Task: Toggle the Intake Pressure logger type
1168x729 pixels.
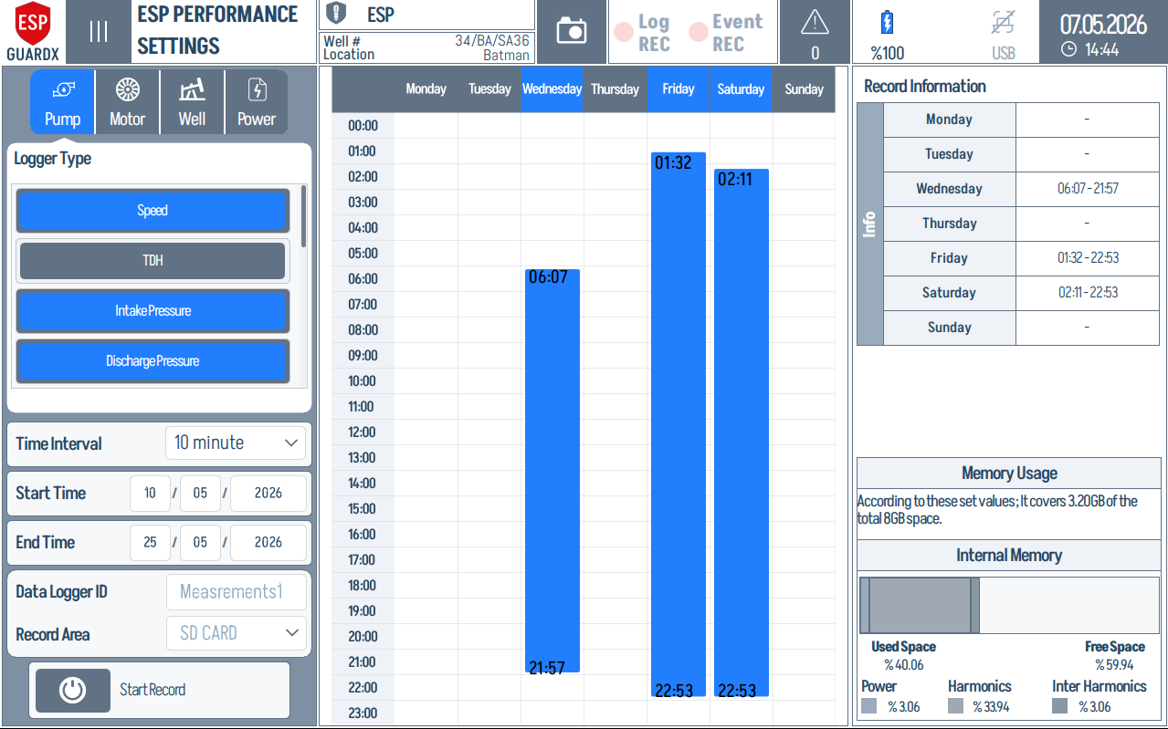Action: 153,311
